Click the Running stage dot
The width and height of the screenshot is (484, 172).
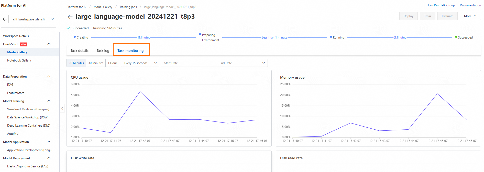click(x=331, y=37)
